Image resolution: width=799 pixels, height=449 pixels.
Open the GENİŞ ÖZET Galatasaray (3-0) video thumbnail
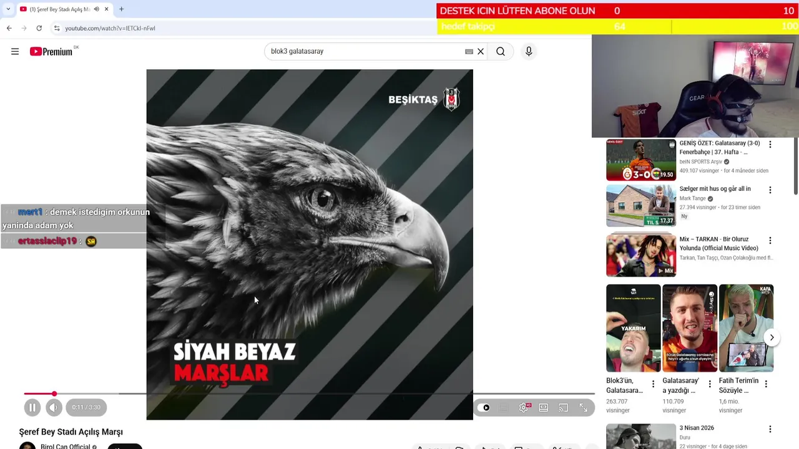[x=641, y=160]
